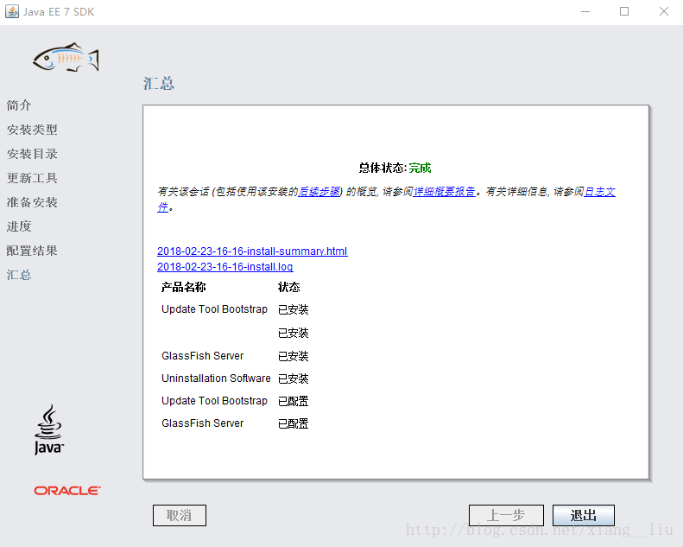
Task: Select the 安装目录 step in sidebar
Action: click(x=32, y=154)
